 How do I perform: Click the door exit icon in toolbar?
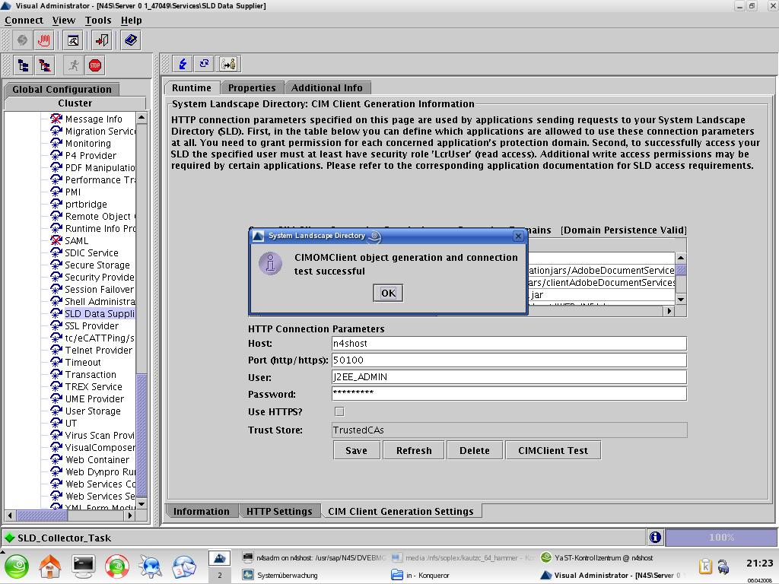point(101,40)
